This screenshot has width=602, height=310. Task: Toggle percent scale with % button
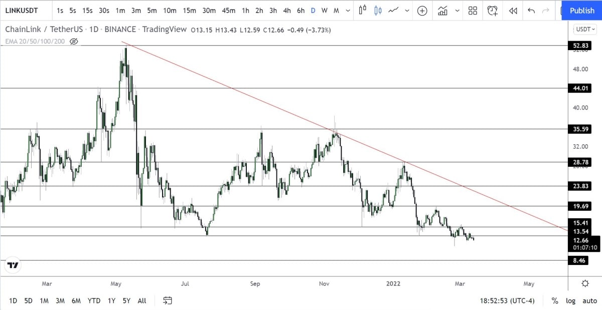(555, 300)
